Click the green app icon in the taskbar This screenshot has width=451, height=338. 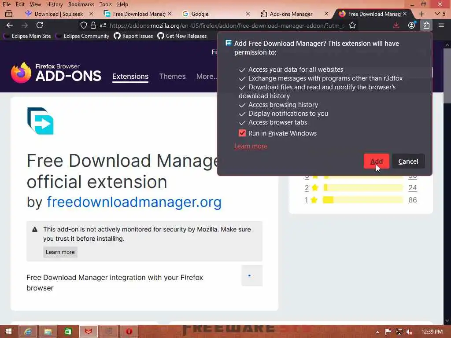(x=68, y=331)
